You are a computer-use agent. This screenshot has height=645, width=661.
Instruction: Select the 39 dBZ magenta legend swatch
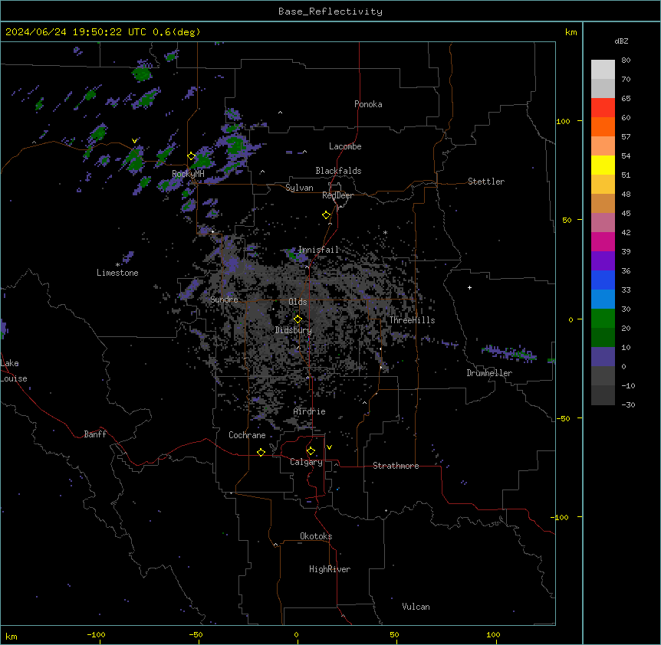(603, 241)
